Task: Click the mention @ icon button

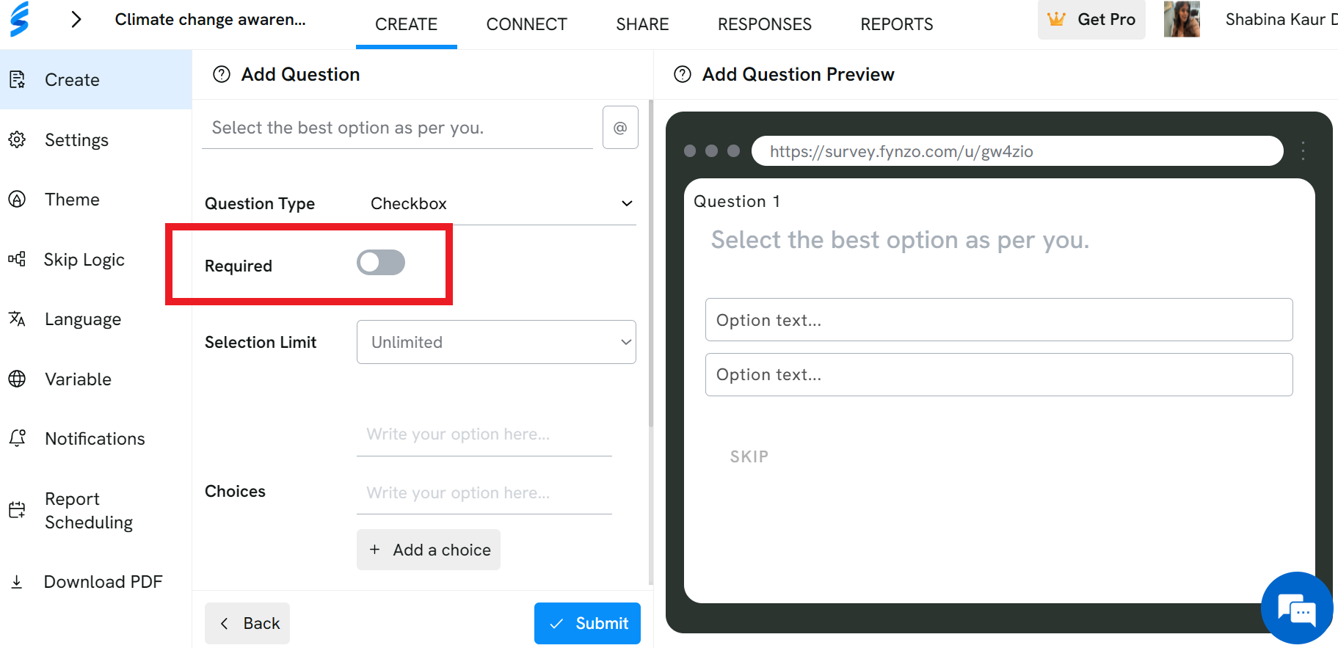Action: click(620, 128)
